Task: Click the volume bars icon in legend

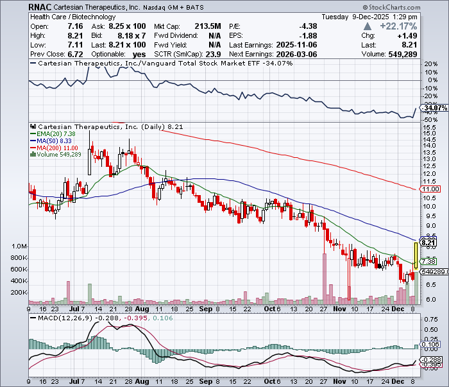Action: click(x=33, y=155)
